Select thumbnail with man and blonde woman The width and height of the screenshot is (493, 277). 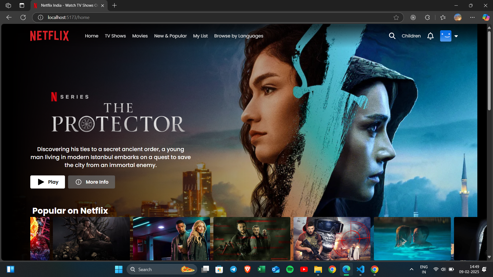click(172, 239)
